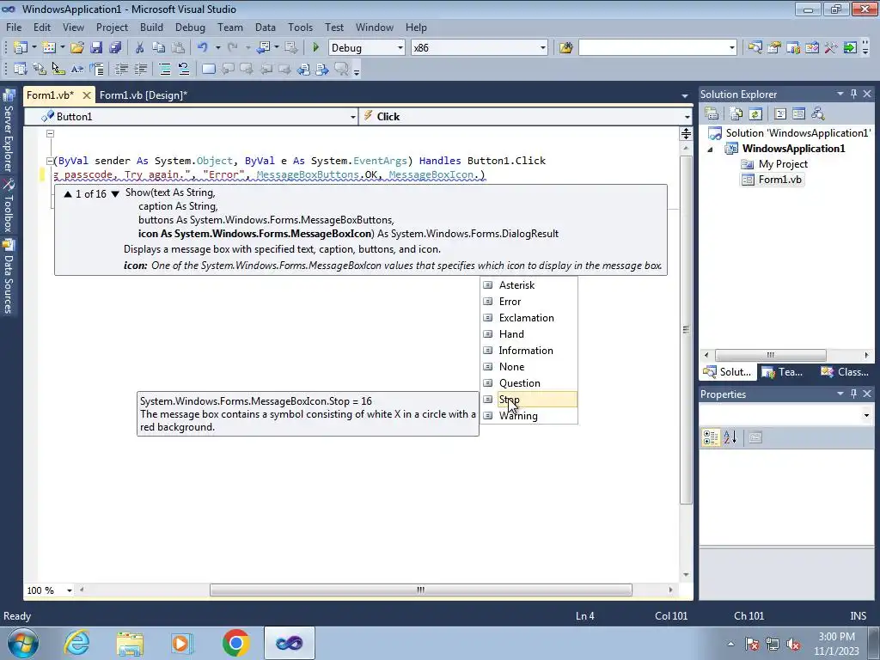This screenshot has width=880, height=660.
Task: Click View Class Diagram icon in Solution Explorer
Action: pos(818,114)
